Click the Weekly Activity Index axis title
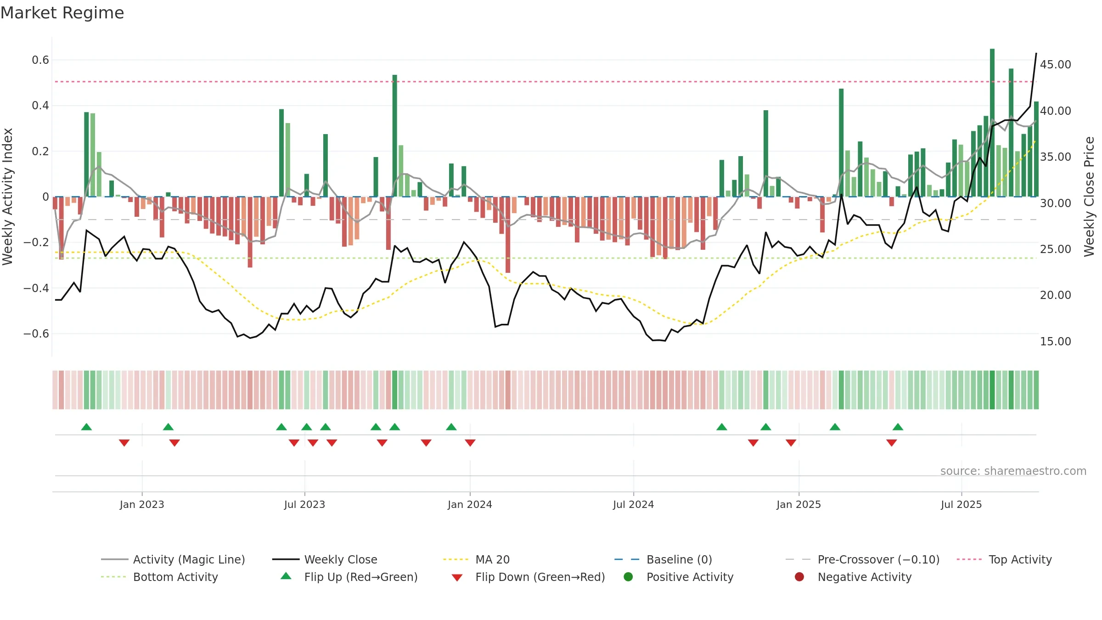1102x620 pixels. (x=8, y=197)
